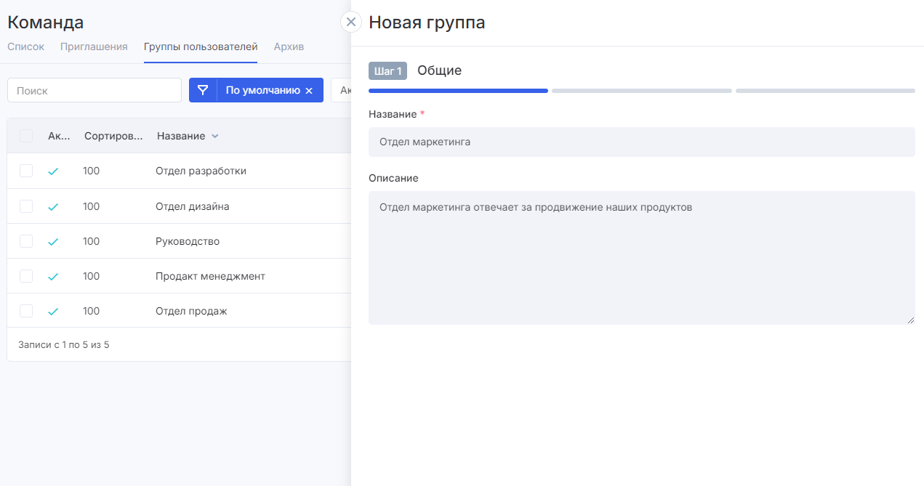Check the Отдел продаж row checkbox
Screen dimensions: 924x486
(x=26, y=311)
